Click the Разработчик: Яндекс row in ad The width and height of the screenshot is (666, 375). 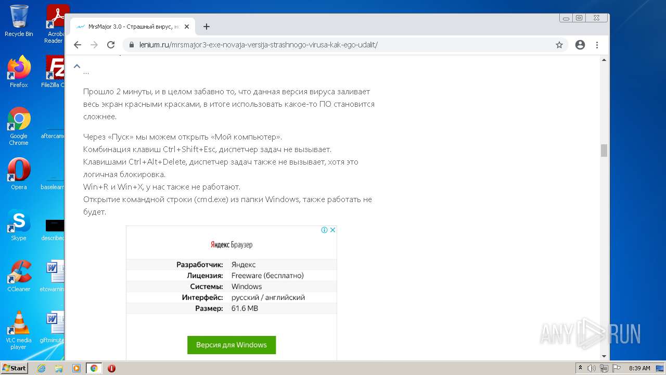coord(232,265)
